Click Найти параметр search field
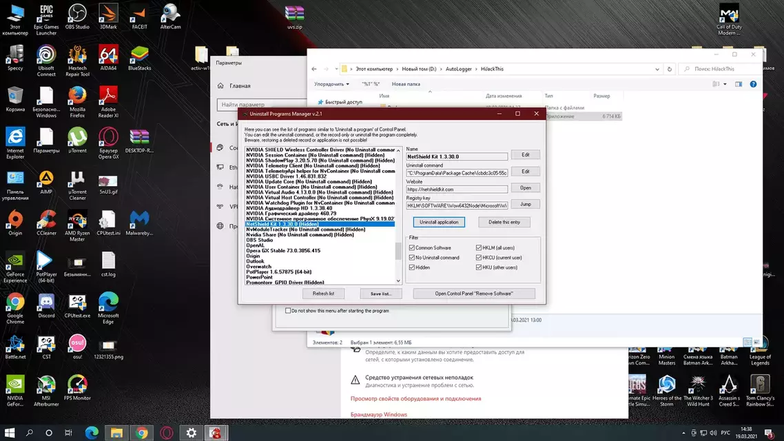784x441 pixels. [262, 105]
